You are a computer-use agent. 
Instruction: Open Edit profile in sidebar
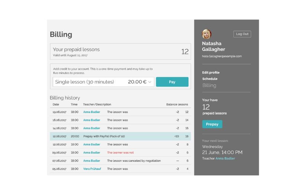click(211, 72)
